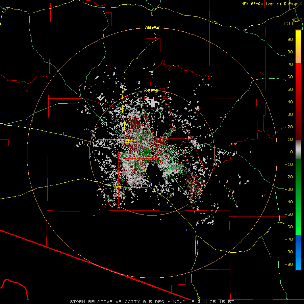The height and width of the screenshot is (304, 304).
Task: Click the [KT] unit label
Action: tap(288, 23)
